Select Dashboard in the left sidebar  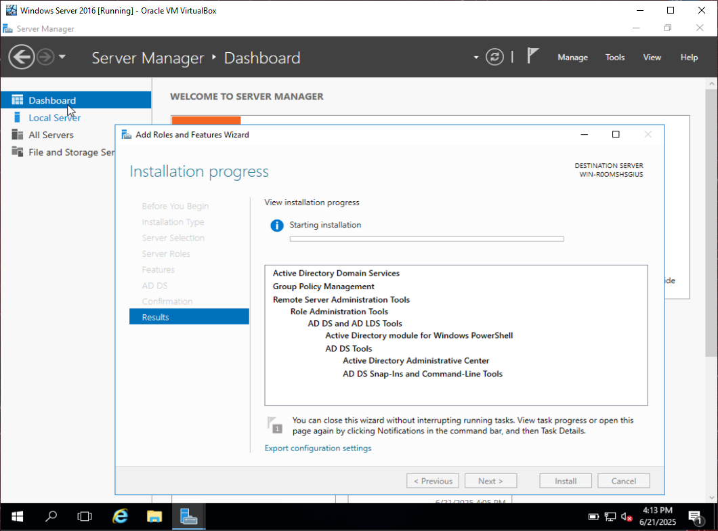pyautogui.click(x=76, y=100)
